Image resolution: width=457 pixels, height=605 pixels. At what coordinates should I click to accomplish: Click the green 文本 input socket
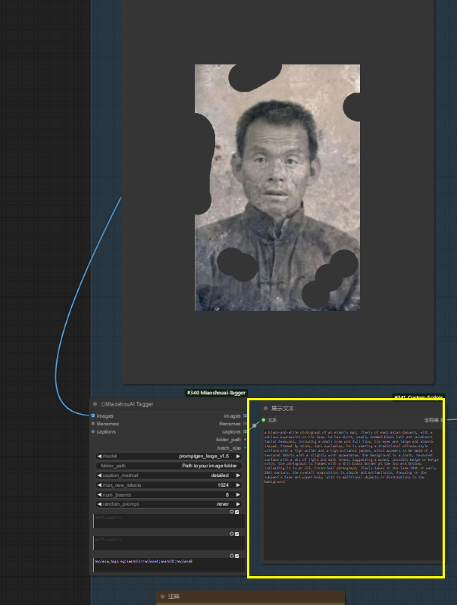pos(264,420)
